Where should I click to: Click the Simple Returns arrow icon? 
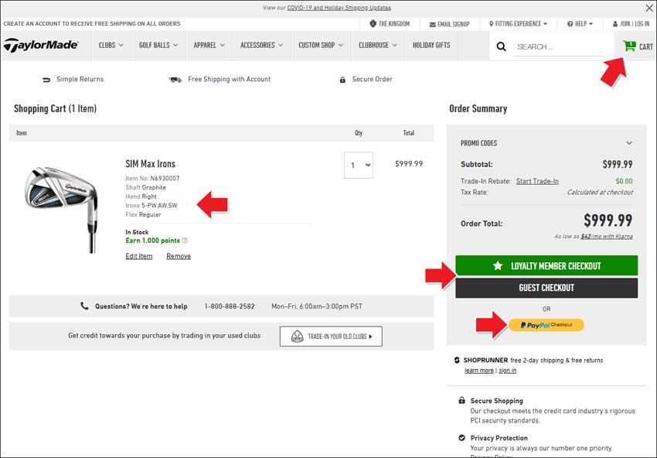pyautogui.click(x=46, y=79)
